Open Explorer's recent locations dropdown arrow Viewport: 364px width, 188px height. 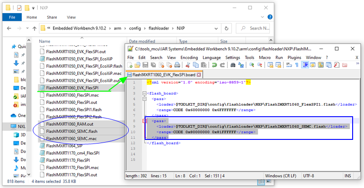tap(27, 28)
